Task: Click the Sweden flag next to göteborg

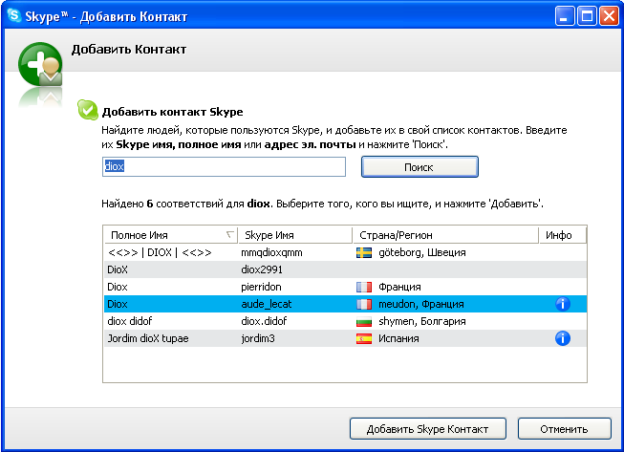Action: tap(364, 252)
